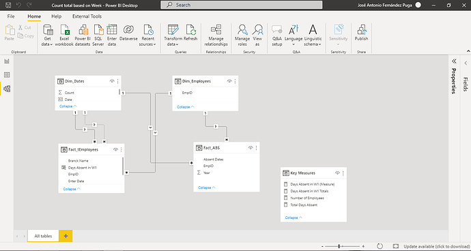The image size is (471, 251).
Task: Collapse the Dim_Dates table card
Action: [x=68, y=106]
